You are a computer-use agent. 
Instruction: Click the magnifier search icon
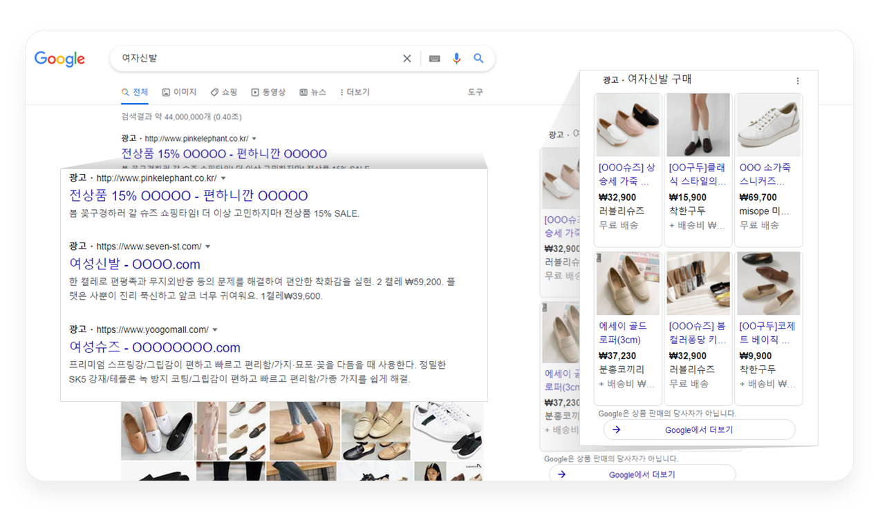478,59
